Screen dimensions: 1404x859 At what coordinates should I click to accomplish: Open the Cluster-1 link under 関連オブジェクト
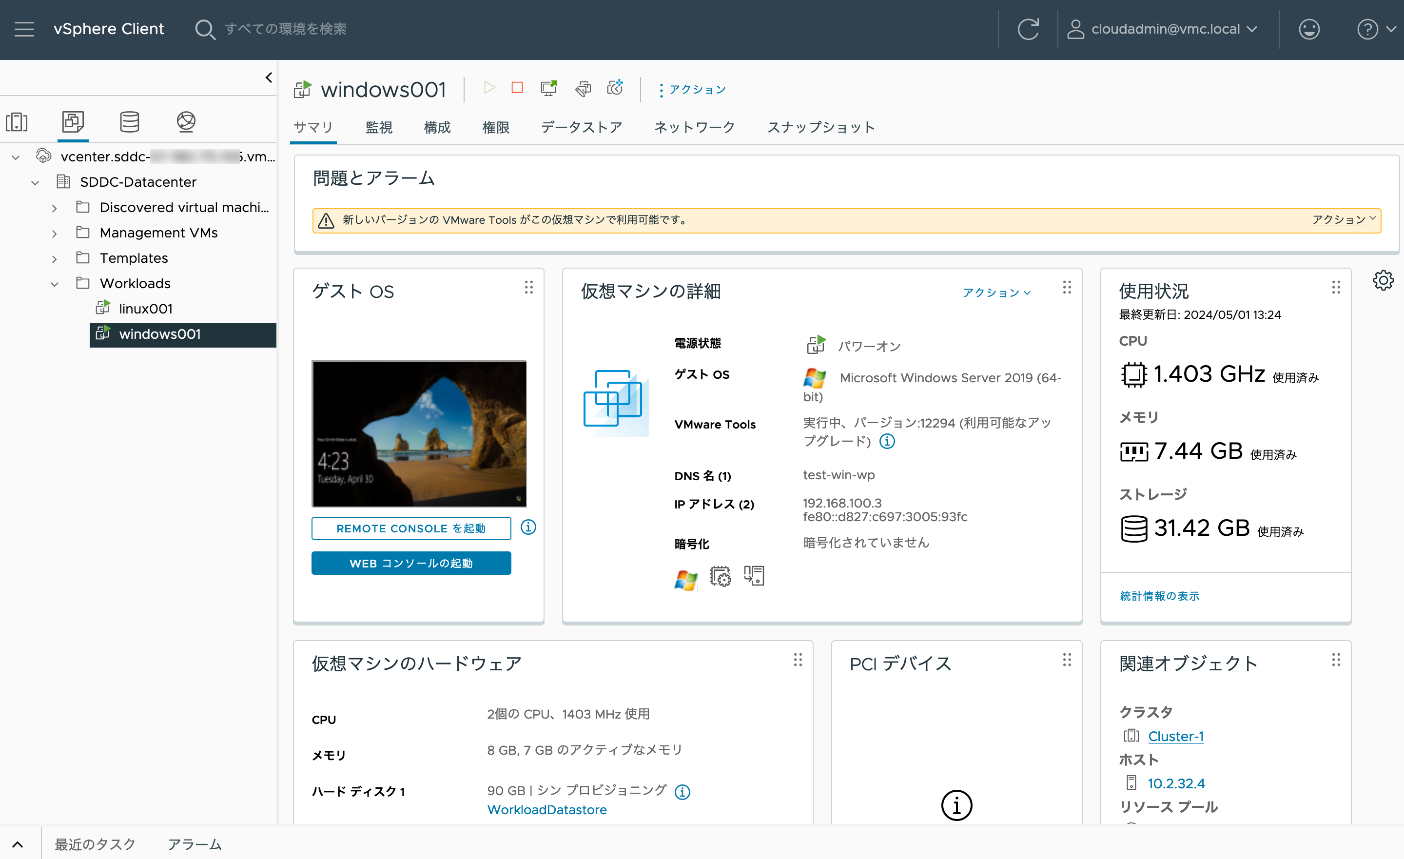click(x=1175, y=736)
